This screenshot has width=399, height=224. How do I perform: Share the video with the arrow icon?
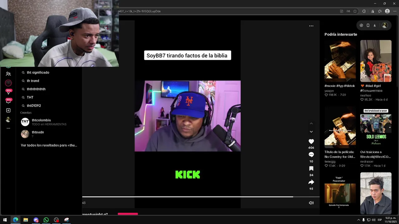point(311,182)
